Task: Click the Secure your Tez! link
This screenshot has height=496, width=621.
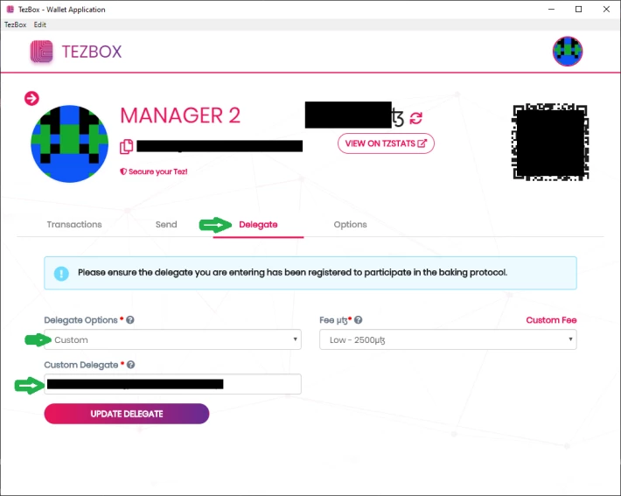Action: (154, 171)
